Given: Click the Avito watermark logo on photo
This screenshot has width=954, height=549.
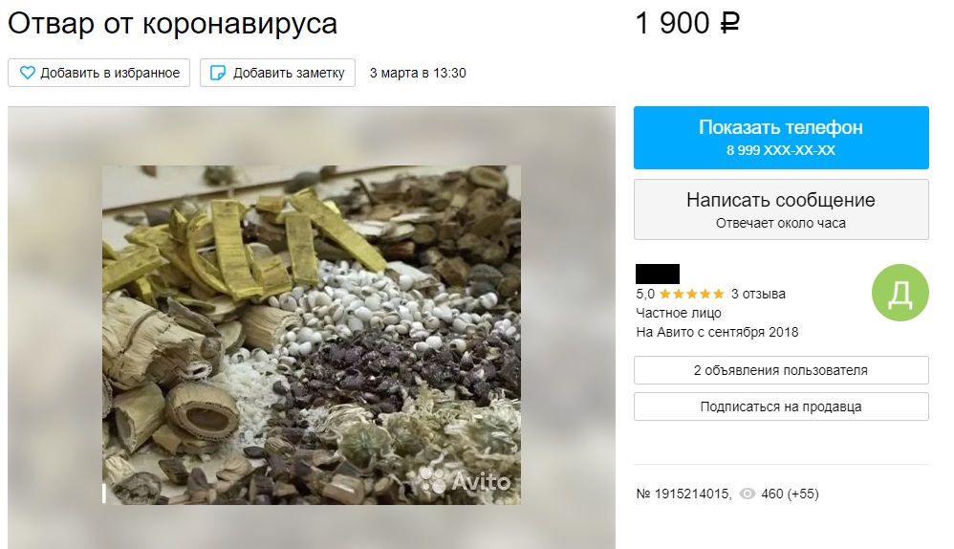Looking at the screenshot, I should click(466, 480).
